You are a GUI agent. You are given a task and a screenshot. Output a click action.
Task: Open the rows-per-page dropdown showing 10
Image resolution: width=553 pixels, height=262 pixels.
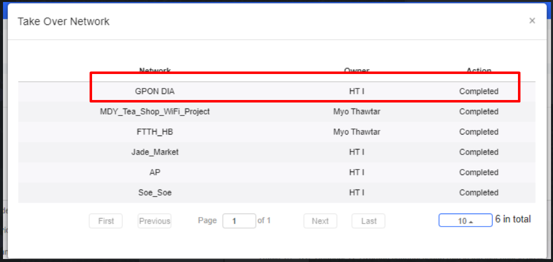(465, 220)
